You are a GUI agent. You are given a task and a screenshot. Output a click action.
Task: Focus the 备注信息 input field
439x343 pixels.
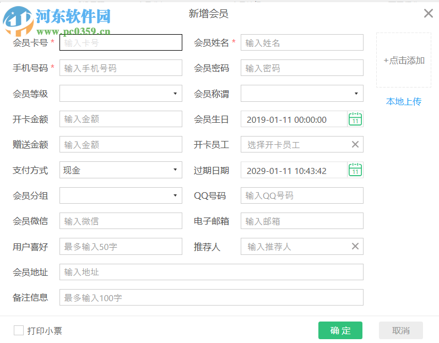click(212, 297)
